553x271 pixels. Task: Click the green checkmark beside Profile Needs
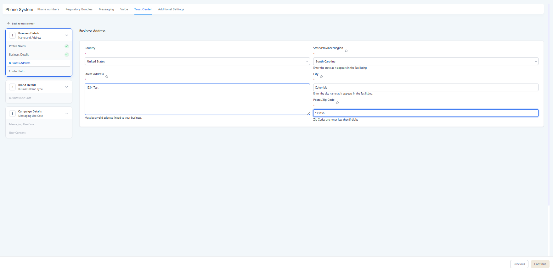pyautogui.click(x=67, y=46)
